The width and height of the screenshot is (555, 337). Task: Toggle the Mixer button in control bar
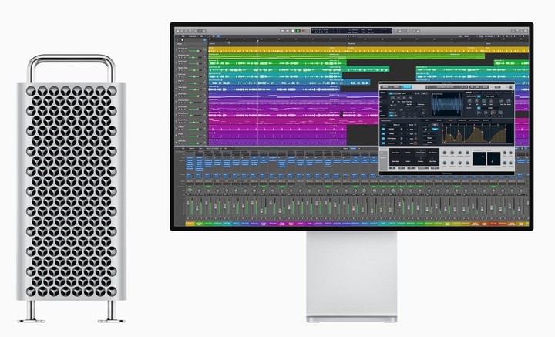(200, 31)
